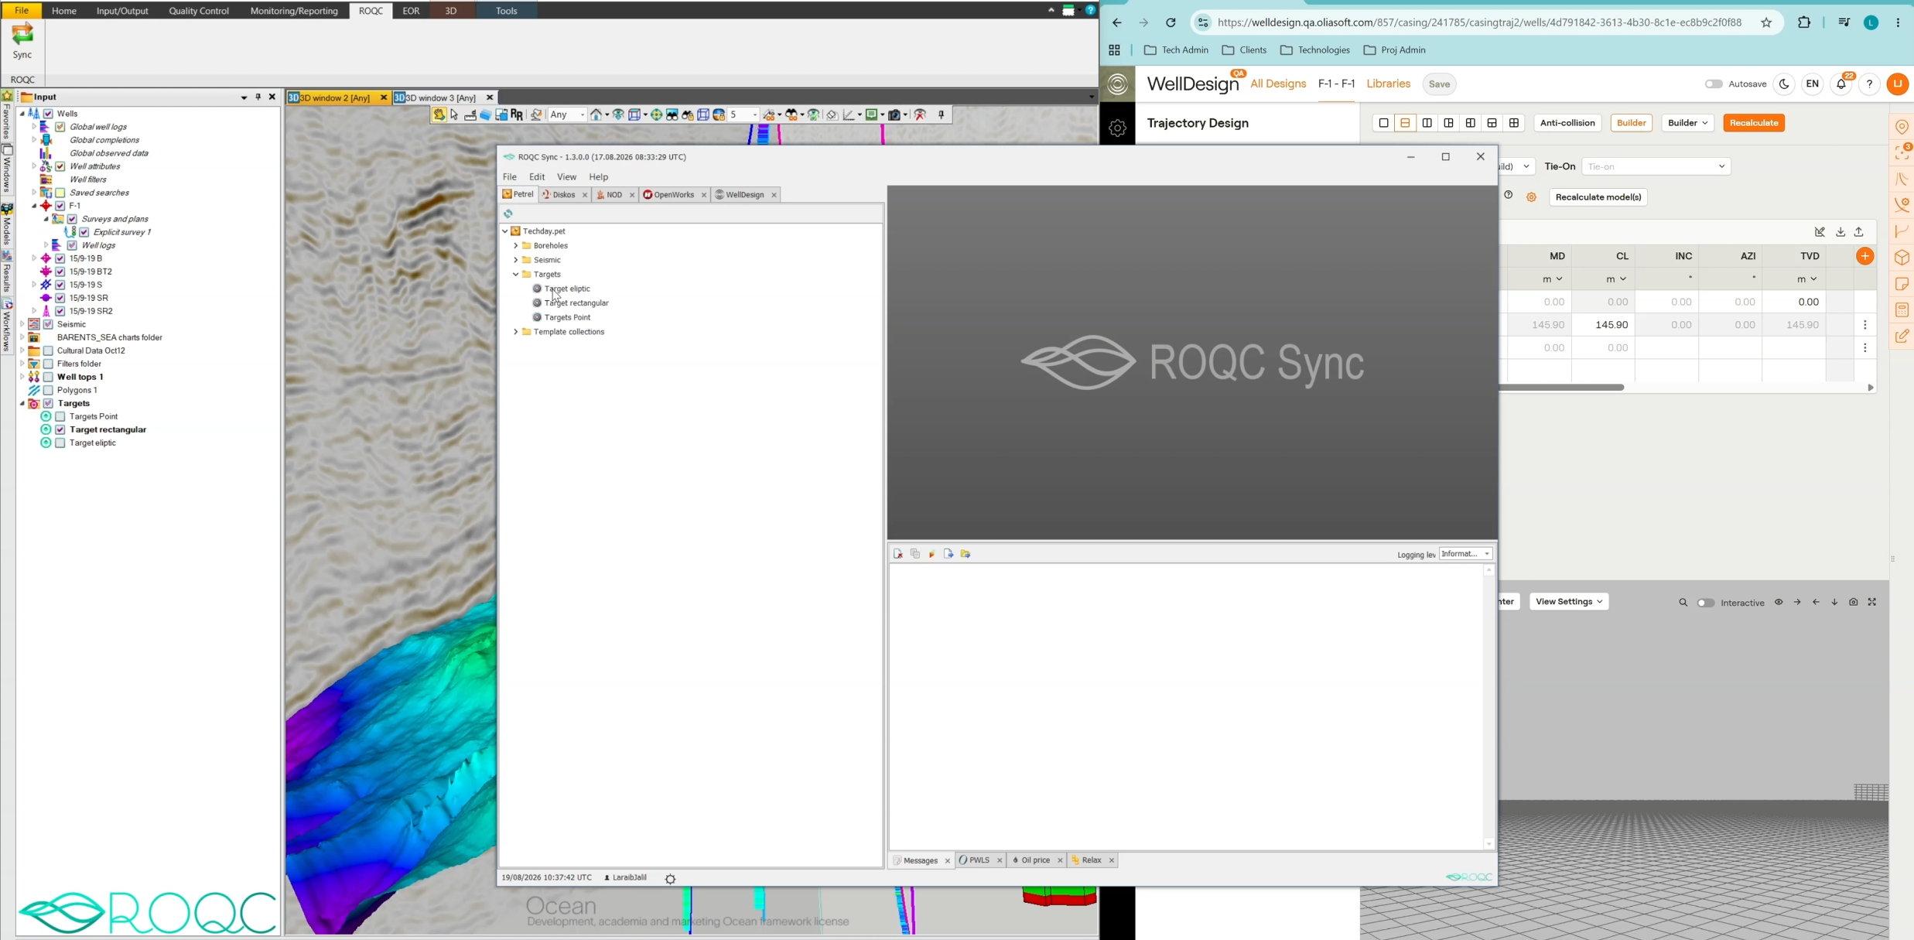Click the clear log icon in ROQC Sync
The height and width of the screenshot is (940, 1914).
click(898, 554)
